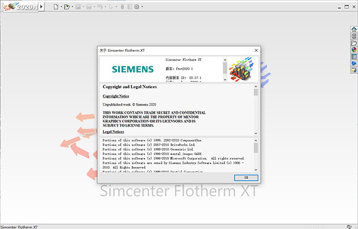Screen dimensions: 358x229
Task: Open the Flotherm XT 2020.1 application logo menu
Action: [20, 7]
